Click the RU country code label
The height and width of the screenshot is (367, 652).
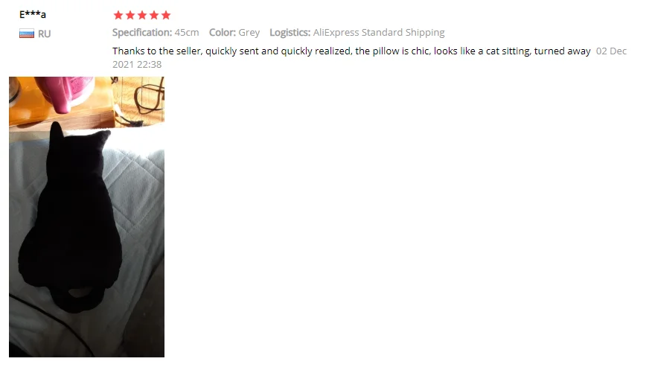coord(44,33)
